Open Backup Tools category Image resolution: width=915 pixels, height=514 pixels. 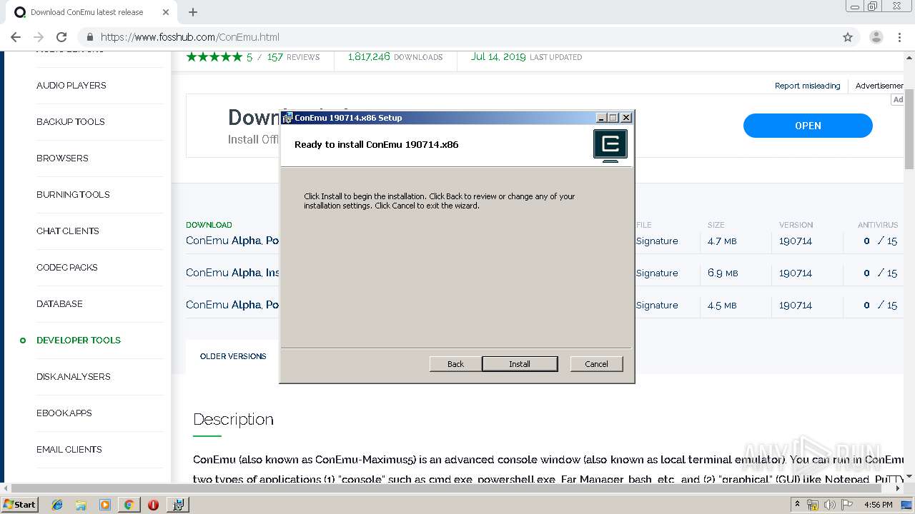click(x=70, y=121)
